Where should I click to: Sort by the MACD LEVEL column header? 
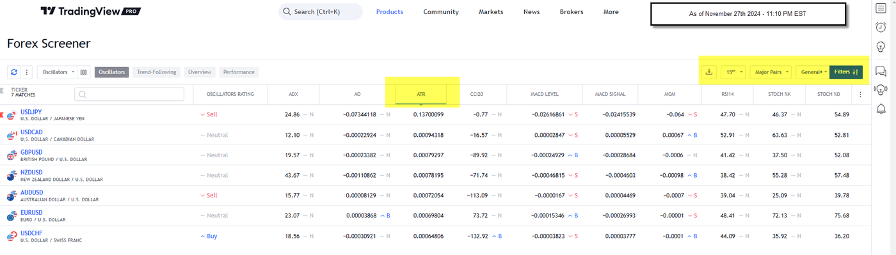(545, 95)
